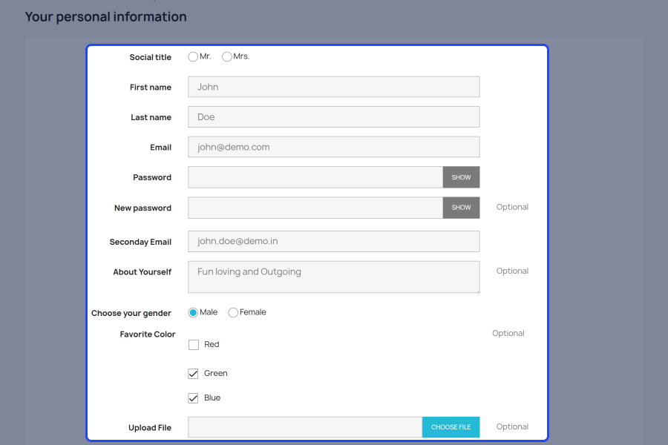
Task: Focus the Last name input field
Action: pyautogui.click(x=333, y=116)
